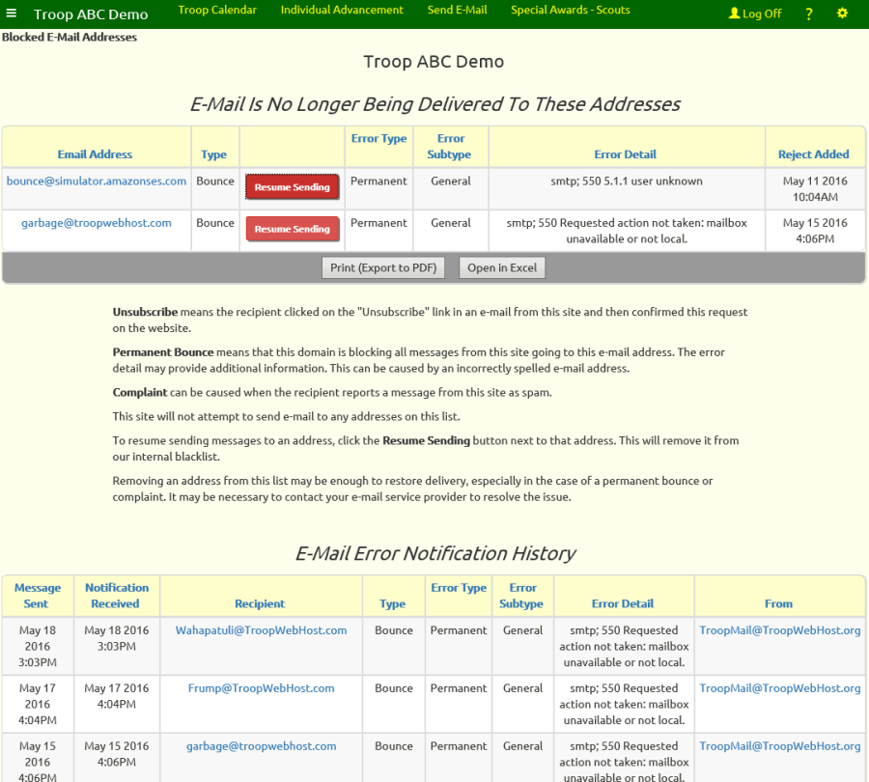Image resolution: width=869 pixels, height=782 pixels.
Task: Click the Troop ABC Demo site title
Action: (91, 14)
